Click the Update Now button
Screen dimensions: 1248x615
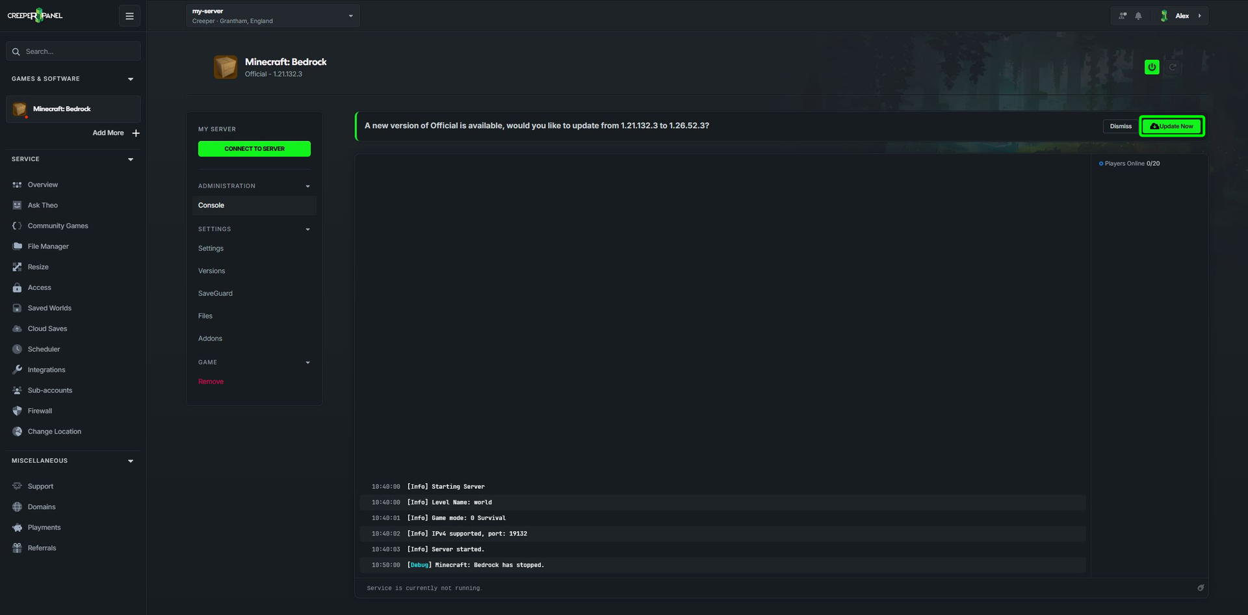pyautogui.click(x=1172, y=126)
